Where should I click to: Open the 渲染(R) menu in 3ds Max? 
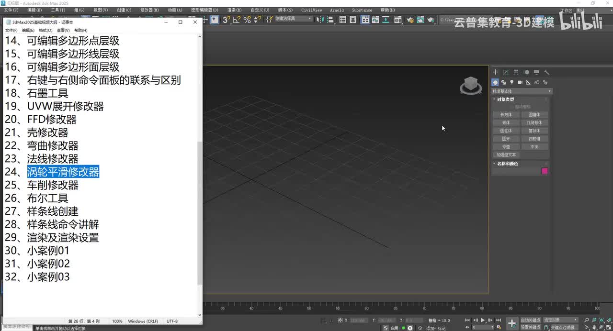[234, 10]
